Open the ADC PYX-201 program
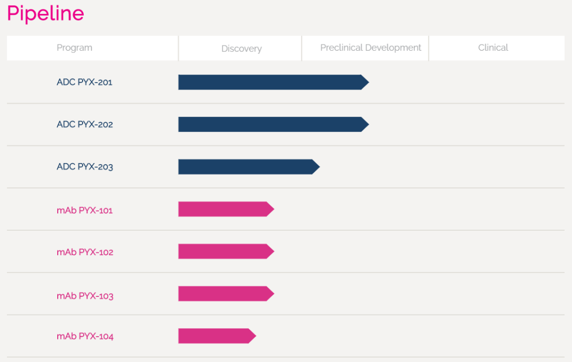The width and height of the screenshot is (572, 362). (x=84, y=82)
